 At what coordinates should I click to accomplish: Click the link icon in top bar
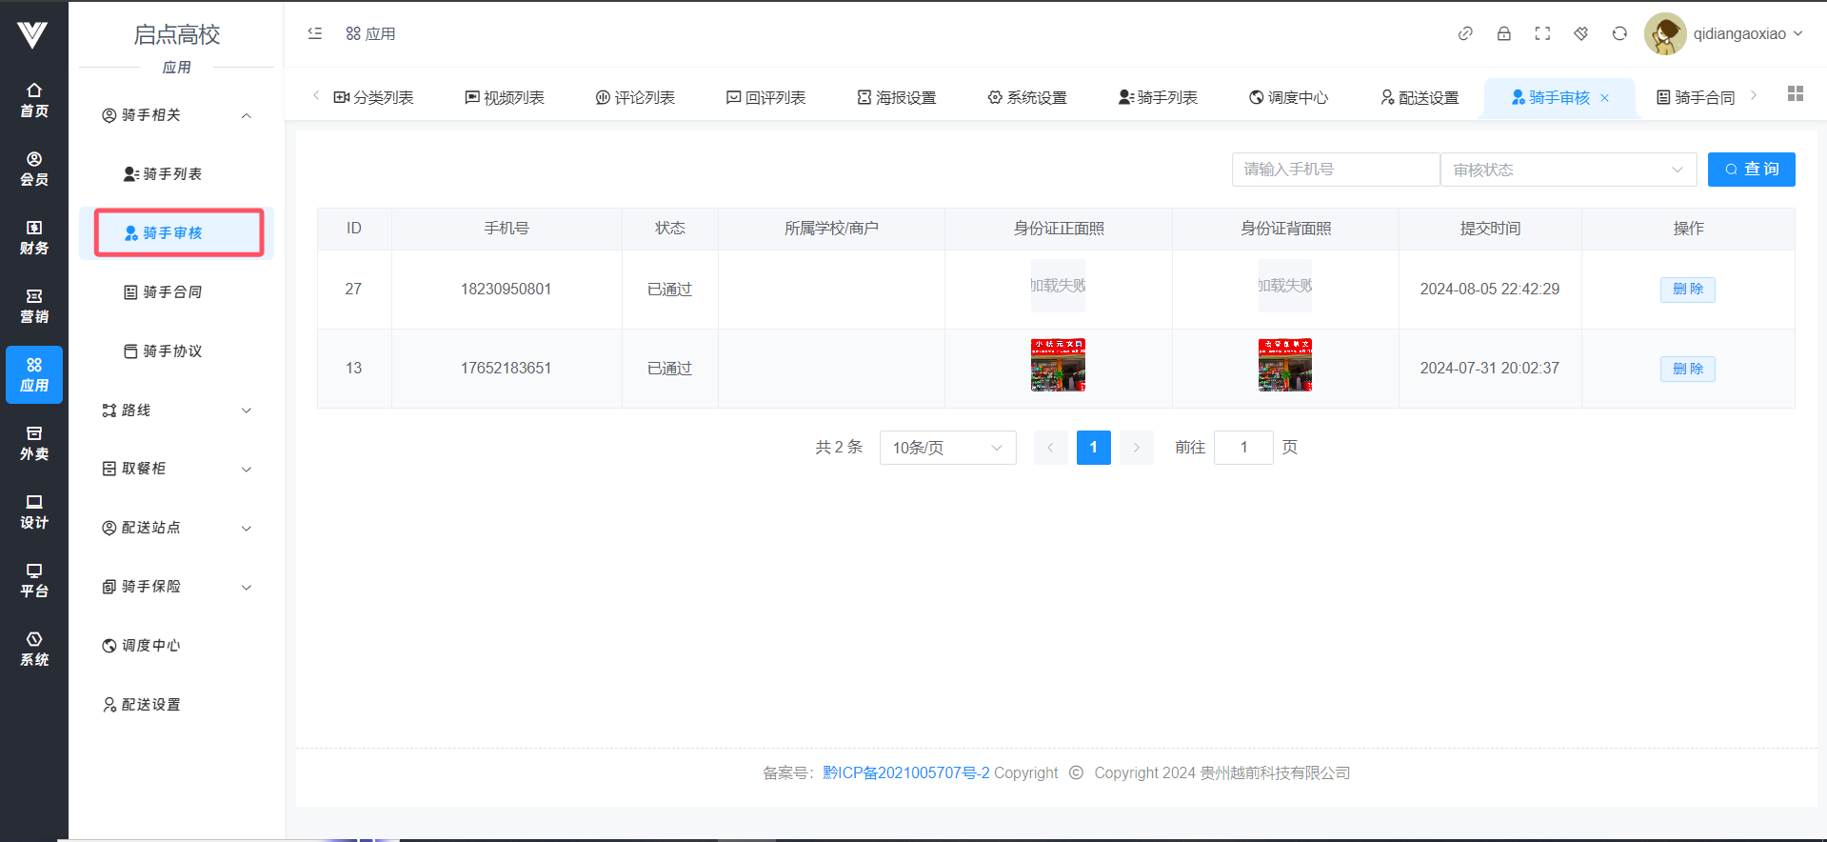coord(1465,33)
